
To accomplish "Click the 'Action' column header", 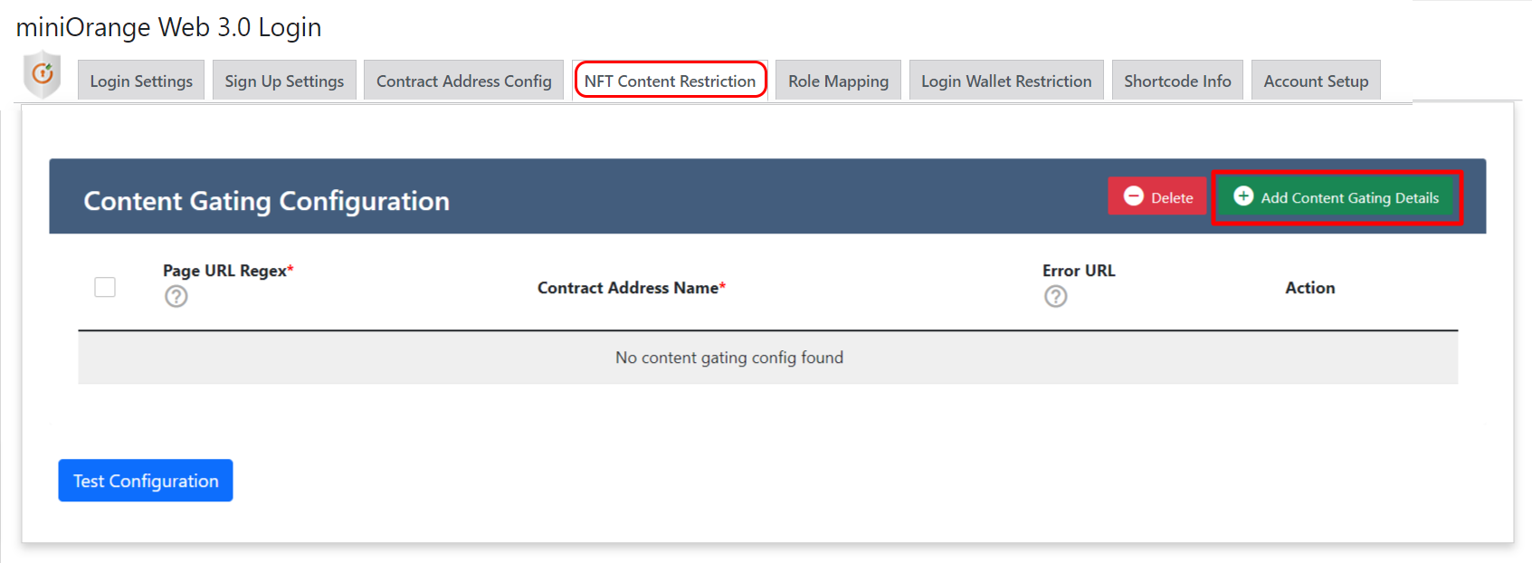I will [x=1309, y=288].
